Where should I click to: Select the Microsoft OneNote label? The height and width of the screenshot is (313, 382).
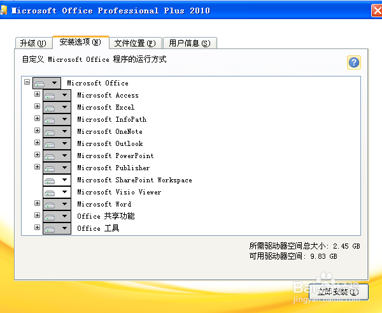coord(110,131)
